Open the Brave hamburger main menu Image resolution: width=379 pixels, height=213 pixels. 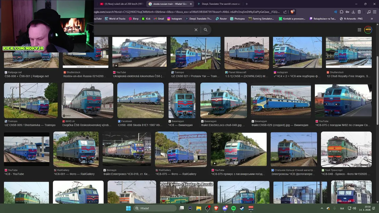coord(375,12)
